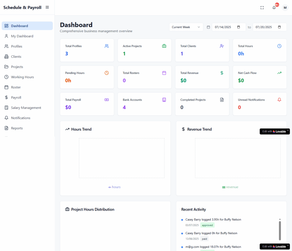The width and height of the screenshot is (292, 251).
Task: Click the Active Projects briefcase icon
Action: [x=164, y=46]
